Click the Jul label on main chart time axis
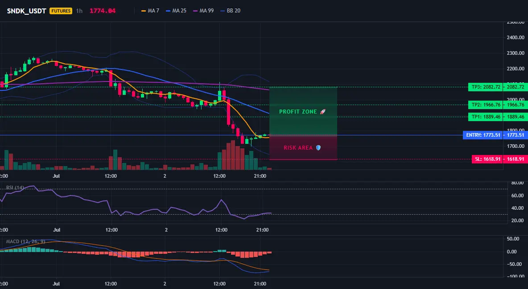This screenshot has height=289, width=528. (x=56, y=176)
